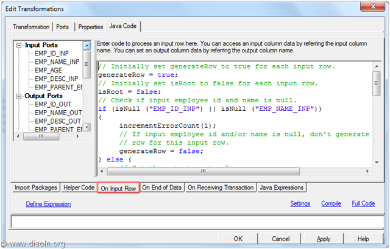Click code editor scroll down arrow

[377, 163]
